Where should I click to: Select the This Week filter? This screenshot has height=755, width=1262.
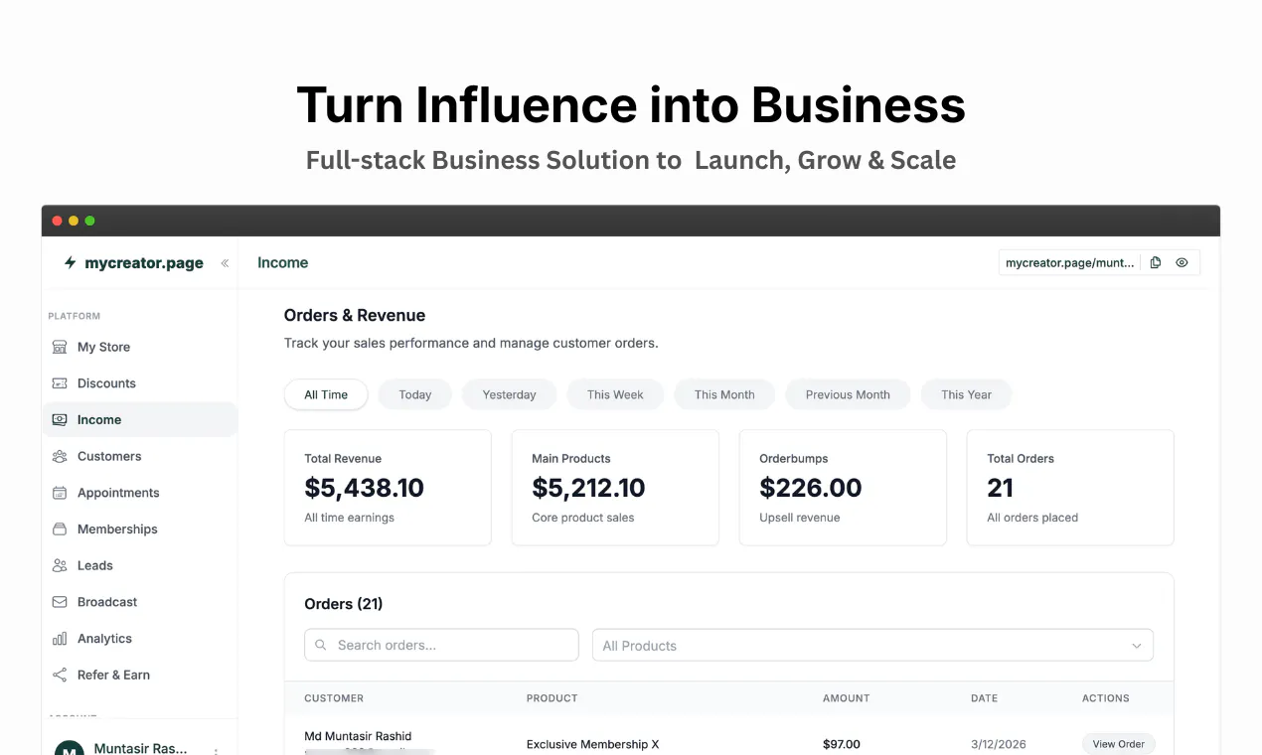[x=615, y=394]
